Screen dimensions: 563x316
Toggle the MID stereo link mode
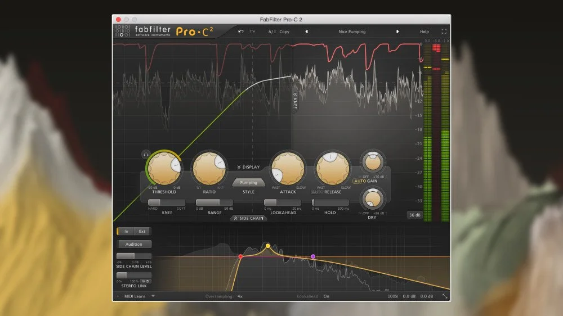[145, 281]
